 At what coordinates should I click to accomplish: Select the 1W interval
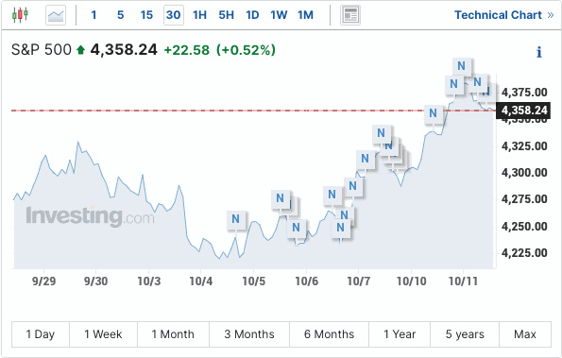click(x=279, y=15)
